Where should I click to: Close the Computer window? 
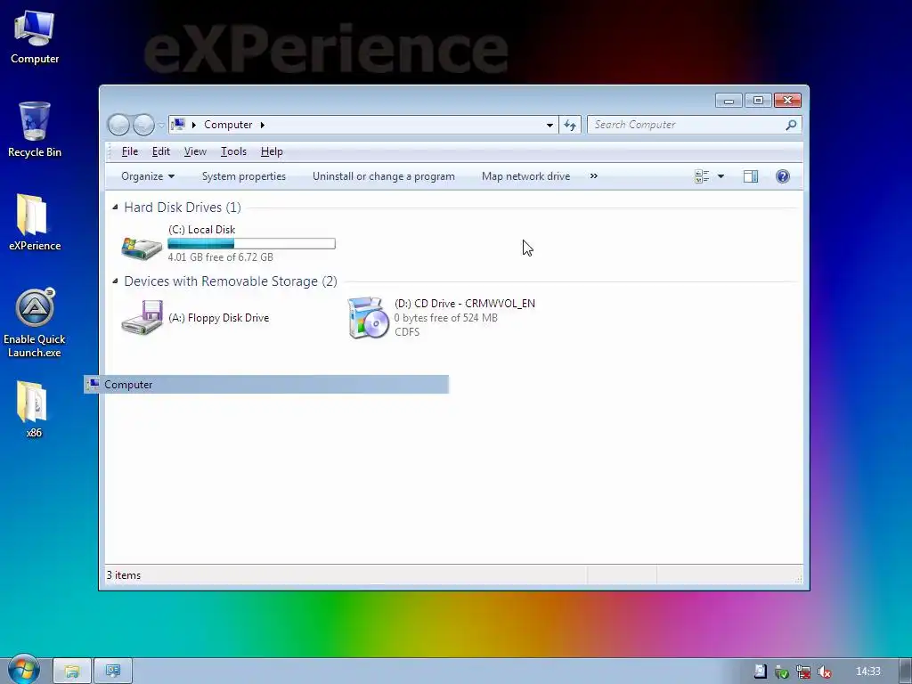pyautogui.click(x=787, y=101)
